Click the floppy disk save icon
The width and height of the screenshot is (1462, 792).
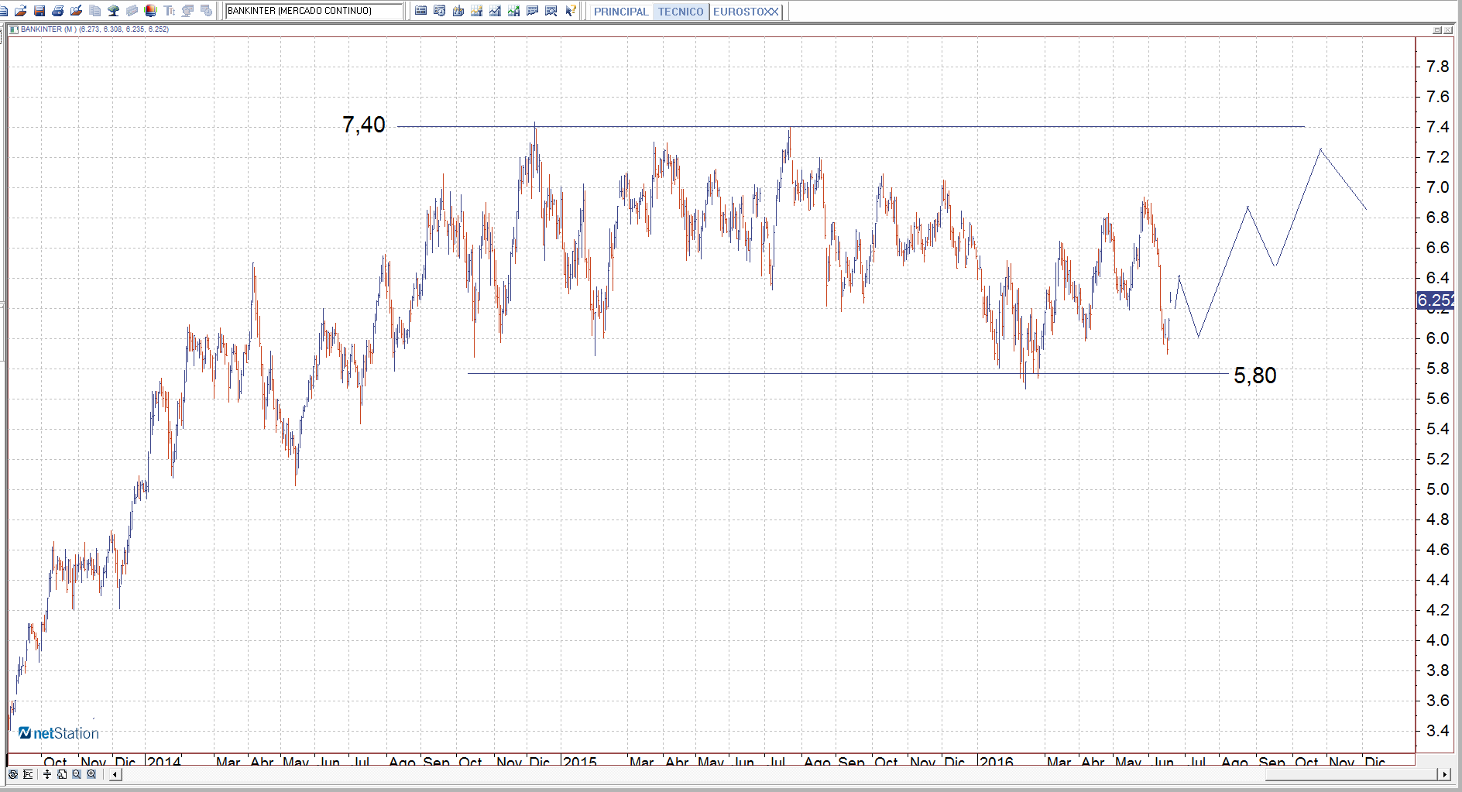(x=39, y=11)
